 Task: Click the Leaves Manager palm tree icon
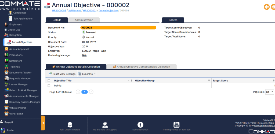click(6, 84)
